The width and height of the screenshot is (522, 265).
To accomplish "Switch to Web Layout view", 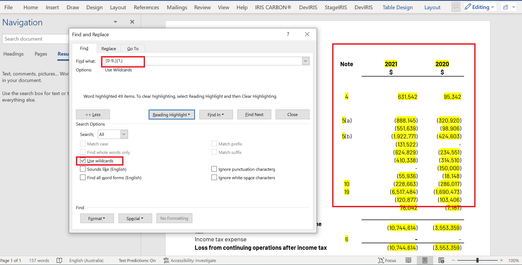I will (x=441, y=260).
